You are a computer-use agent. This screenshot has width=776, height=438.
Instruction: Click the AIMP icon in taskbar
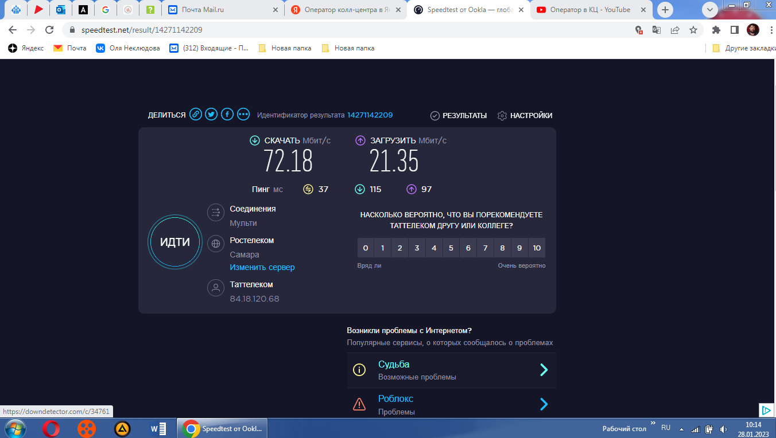pyautogui.click(x=122, y=428)
